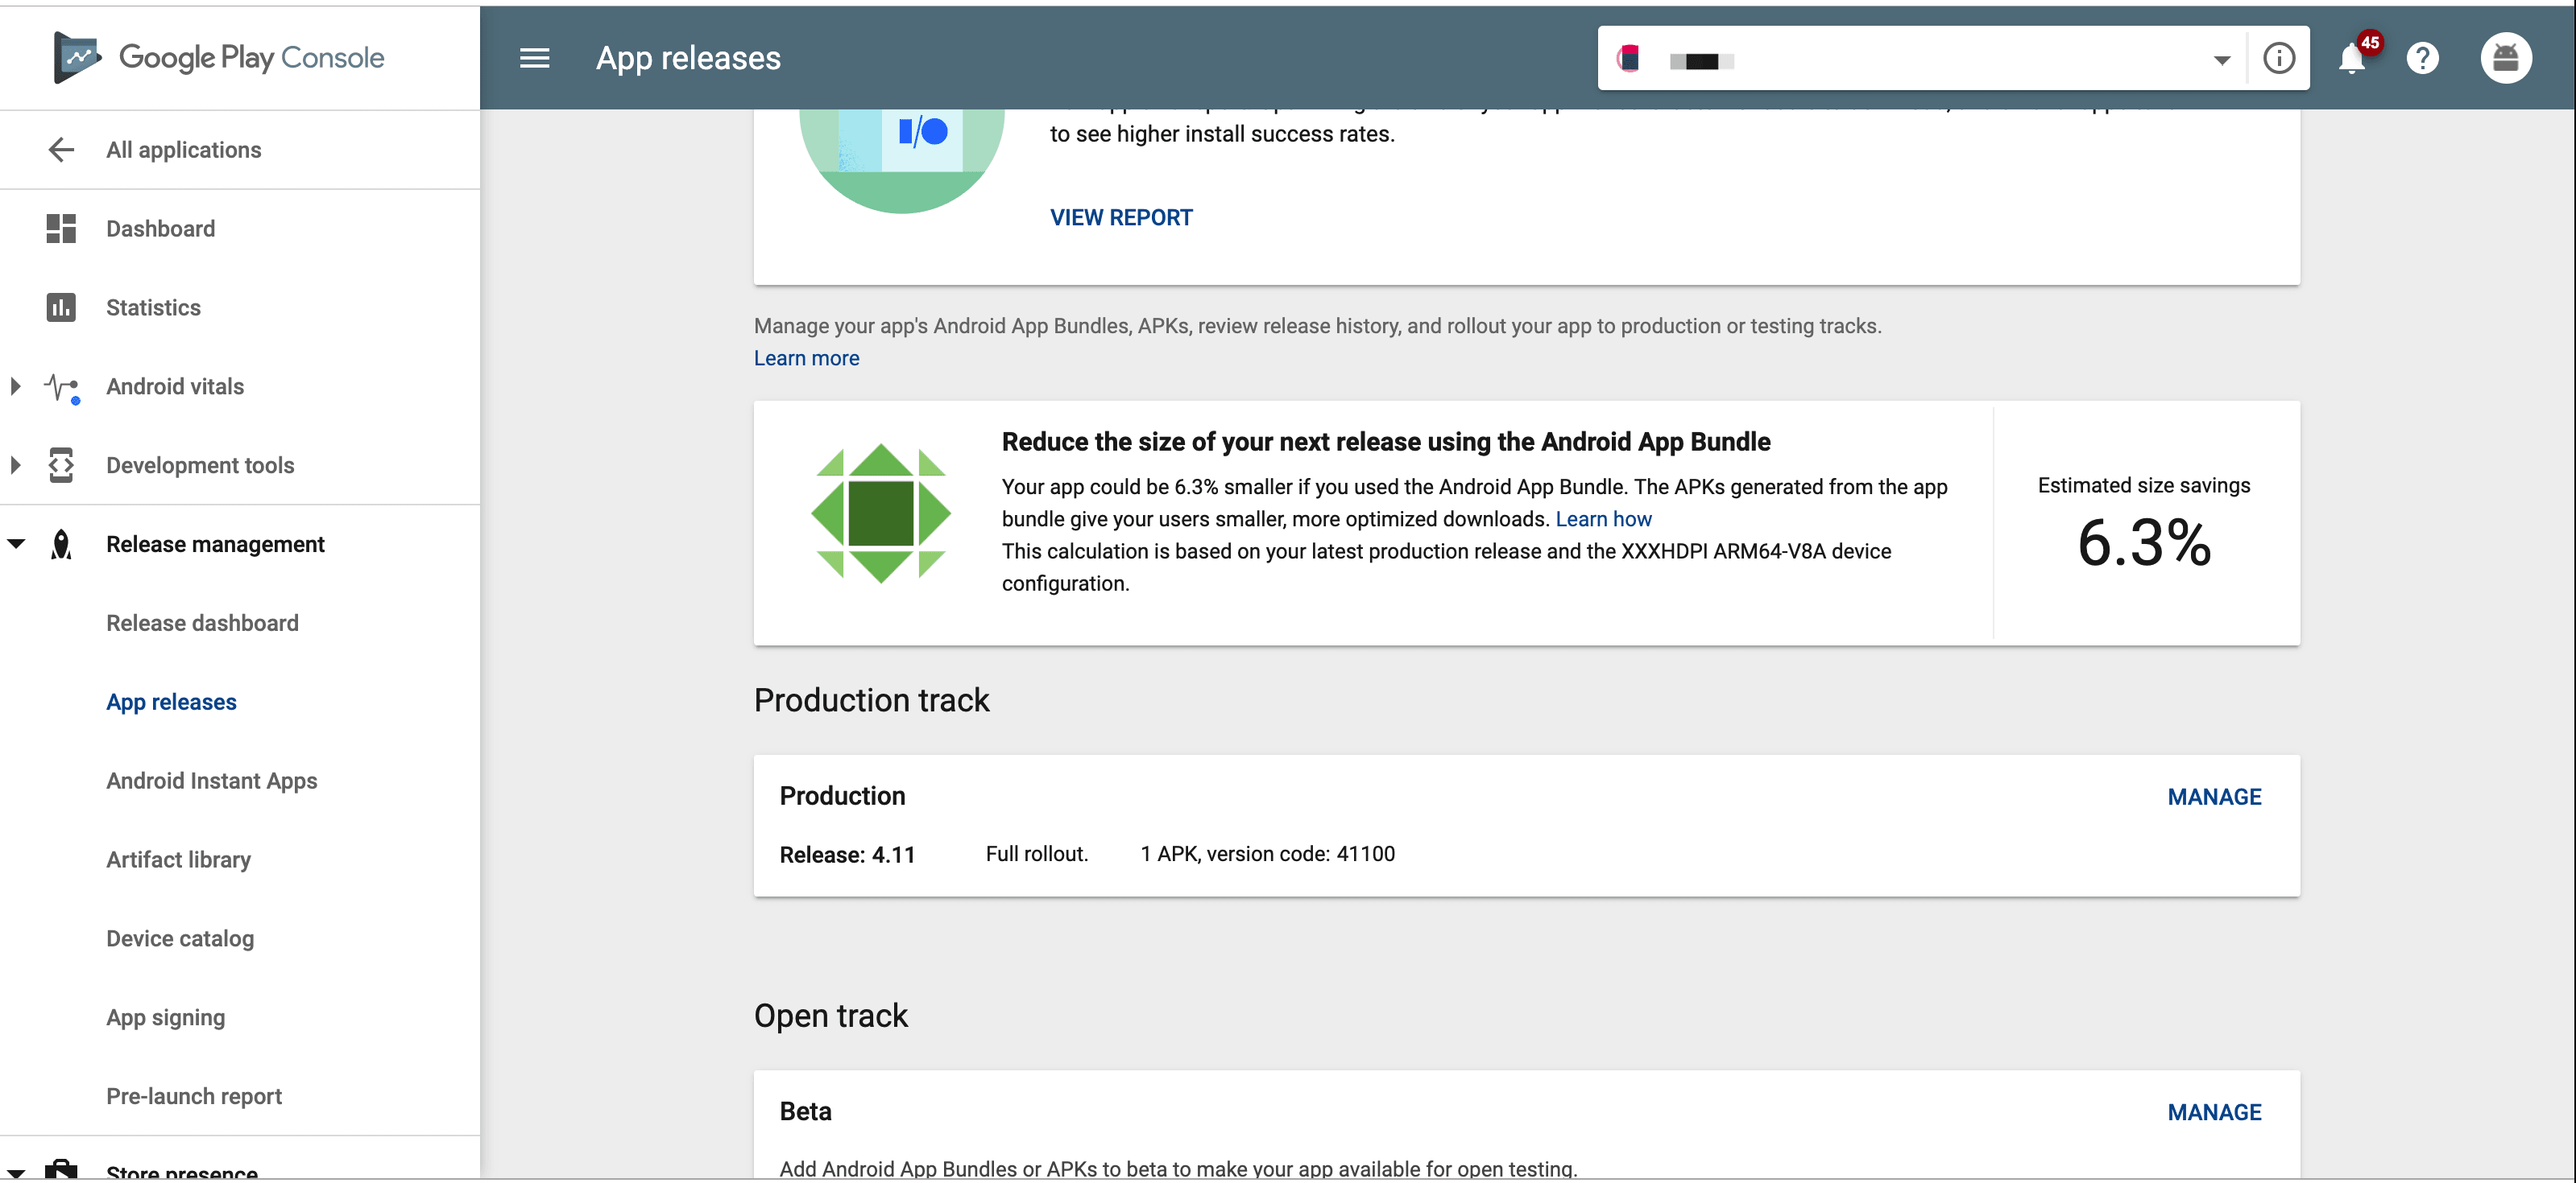Expand the Development tools section

pos(15,466)
